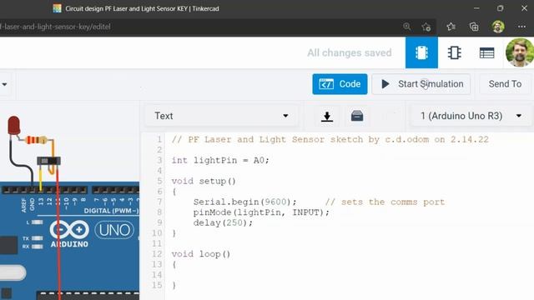Open the Arduino Uno R3 board dropdown
Viewport: 534px width, 300px height.
(x=471, y=116)
